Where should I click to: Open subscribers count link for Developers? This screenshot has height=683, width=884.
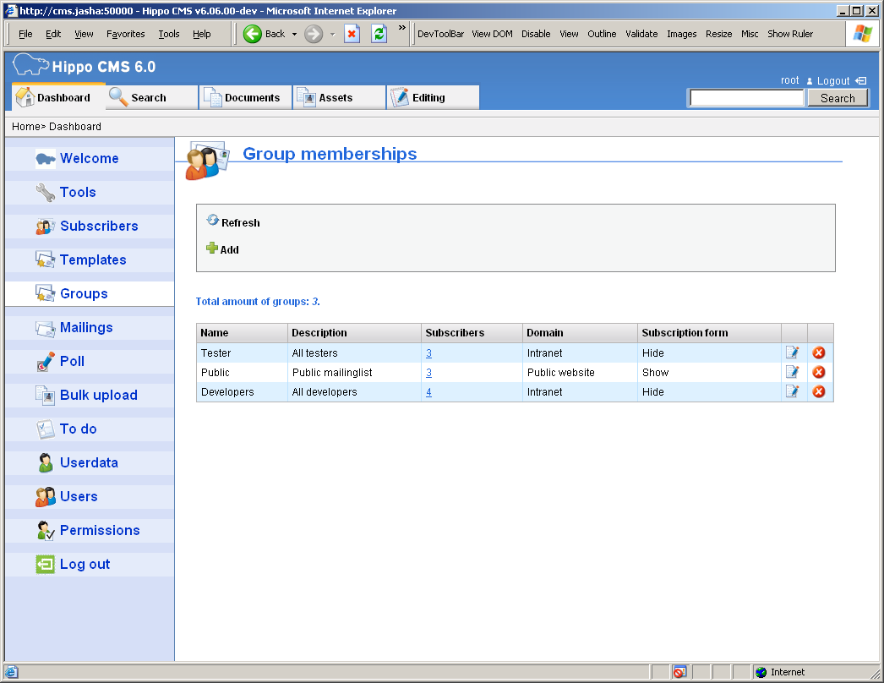point(428,392)
